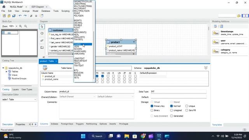Select the hand pan tool
The width and height of the screenshot is (249, 140).
[x=42, y=33]
